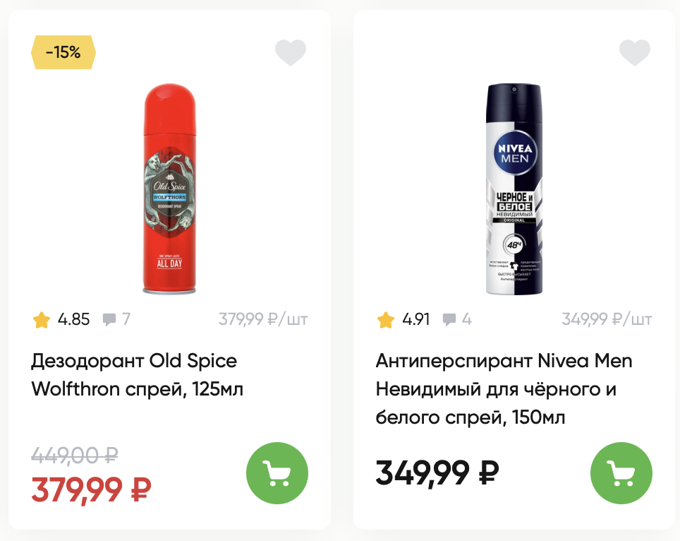
Task: Click the -15% discount badge
Action: pyautogui.click(x=63, y=52)
